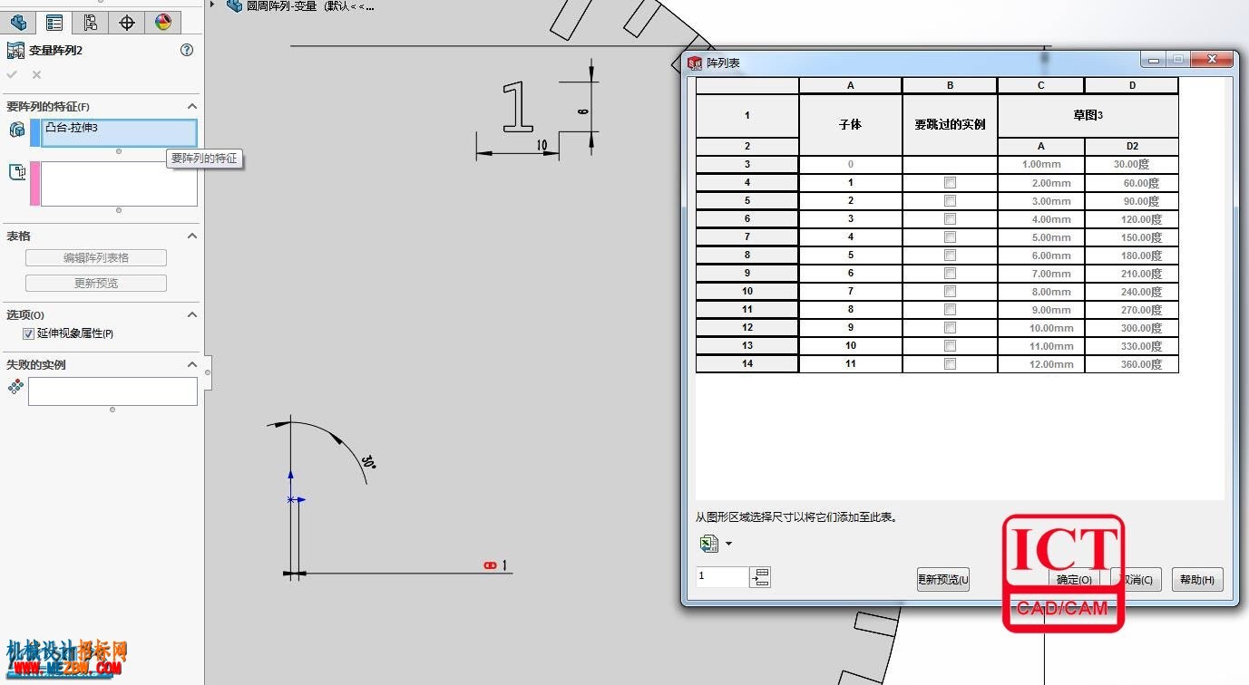Image resolution: width=1249 pixels, height=685 pixels.
Task: Open the dropdown arrow next to Excel icon
Action: tap(728, 545)
